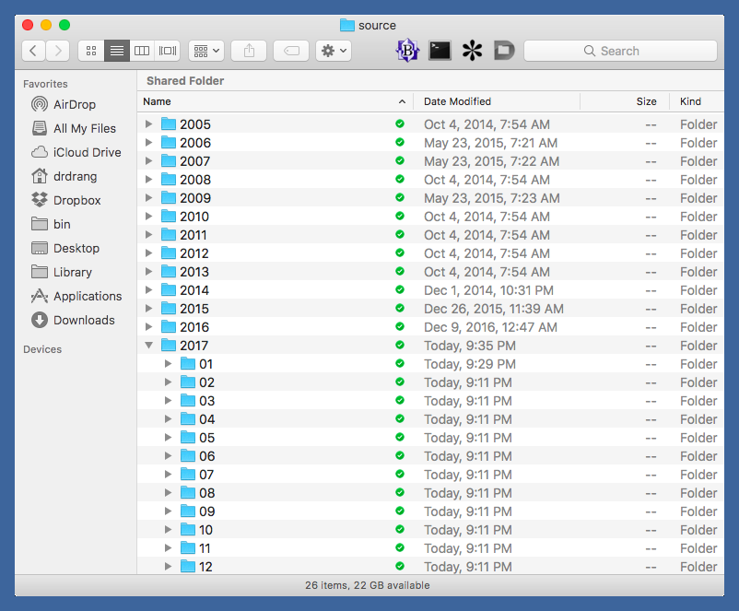
Task: Click the asterisk app icon in toolbar
Action: pos(472,51)
